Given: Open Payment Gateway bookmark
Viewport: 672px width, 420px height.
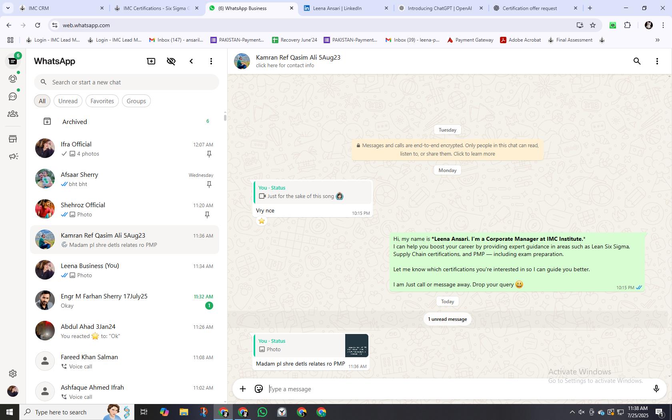Looking at the screenshot, I should coord(470,40).
